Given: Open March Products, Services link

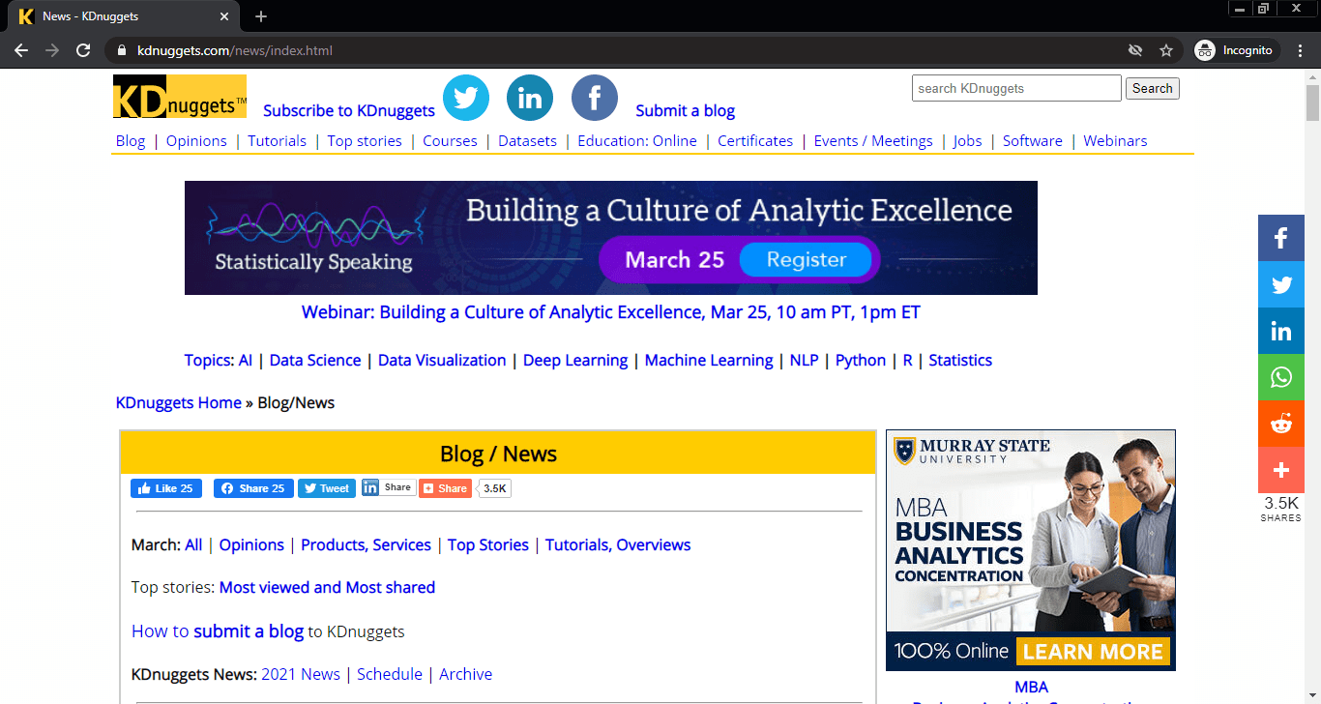Looking at the screenshot, I should point(366,544).
